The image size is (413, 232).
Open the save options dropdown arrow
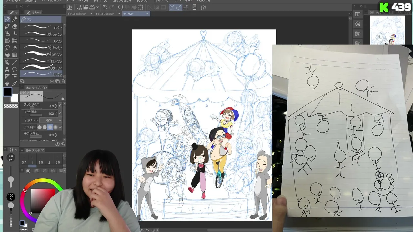click(97, 7)
